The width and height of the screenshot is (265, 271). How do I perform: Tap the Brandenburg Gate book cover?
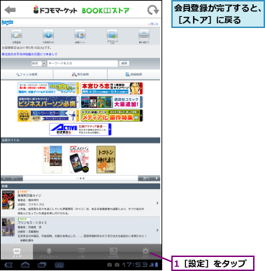pyautogui.click(x=52, y=160)
